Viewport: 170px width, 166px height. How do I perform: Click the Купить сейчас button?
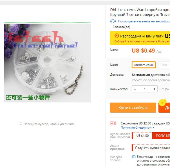133,108
